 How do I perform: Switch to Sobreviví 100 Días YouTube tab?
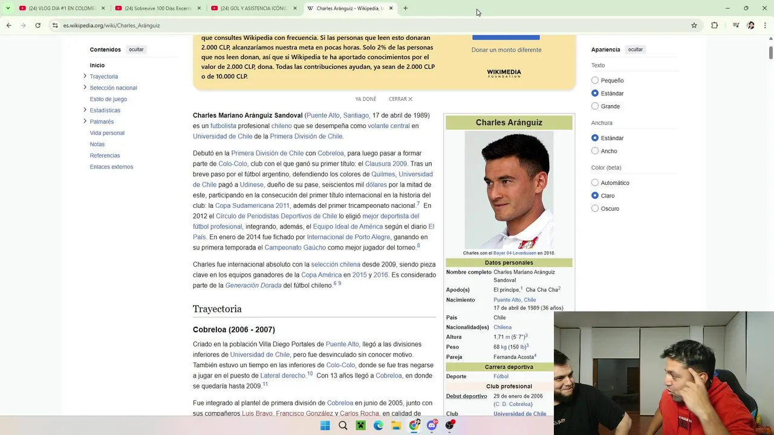pos(158,8)
